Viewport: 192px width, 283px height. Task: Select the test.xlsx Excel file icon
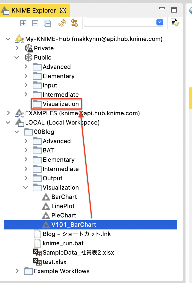[37, 261]
